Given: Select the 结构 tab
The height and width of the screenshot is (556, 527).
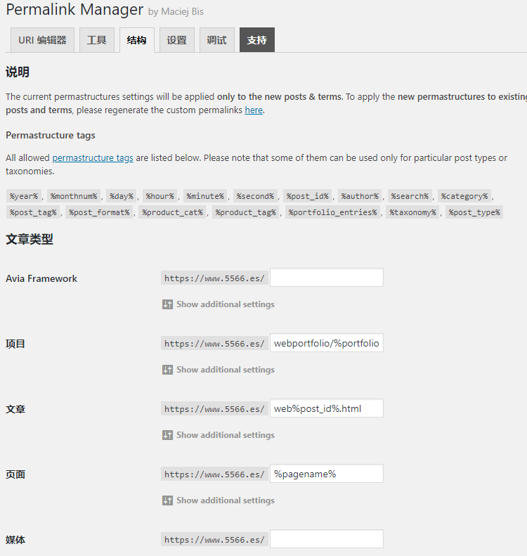Looking at the screenshot, I should (x=137, y=40).
